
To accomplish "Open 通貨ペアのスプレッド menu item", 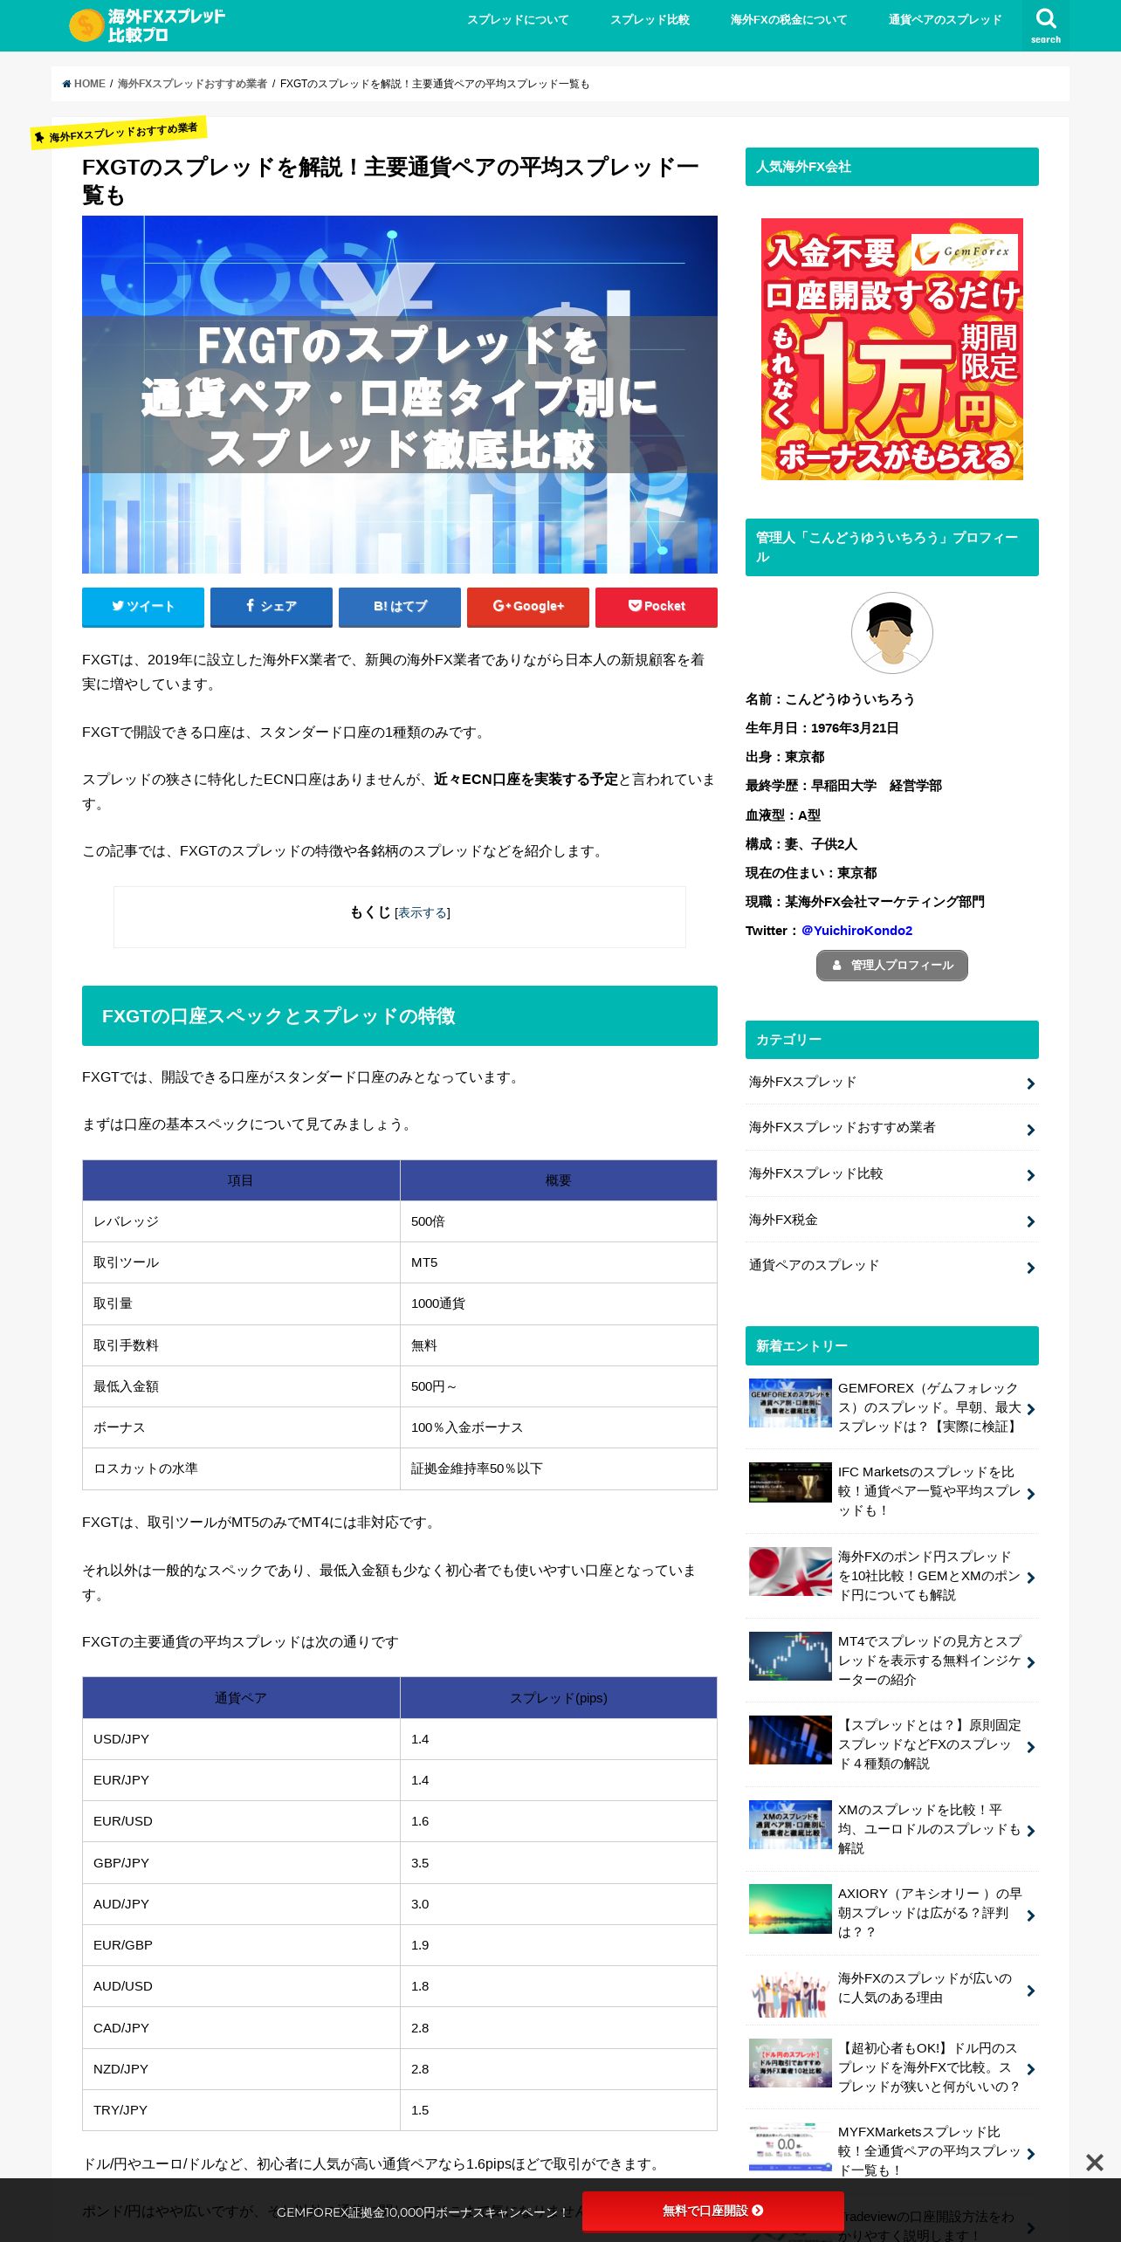I will tap(945, 20).
